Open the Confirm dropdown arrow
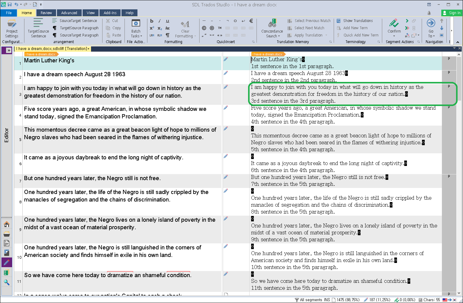Viewport: 463px width, 303px height. click(394, 36)
